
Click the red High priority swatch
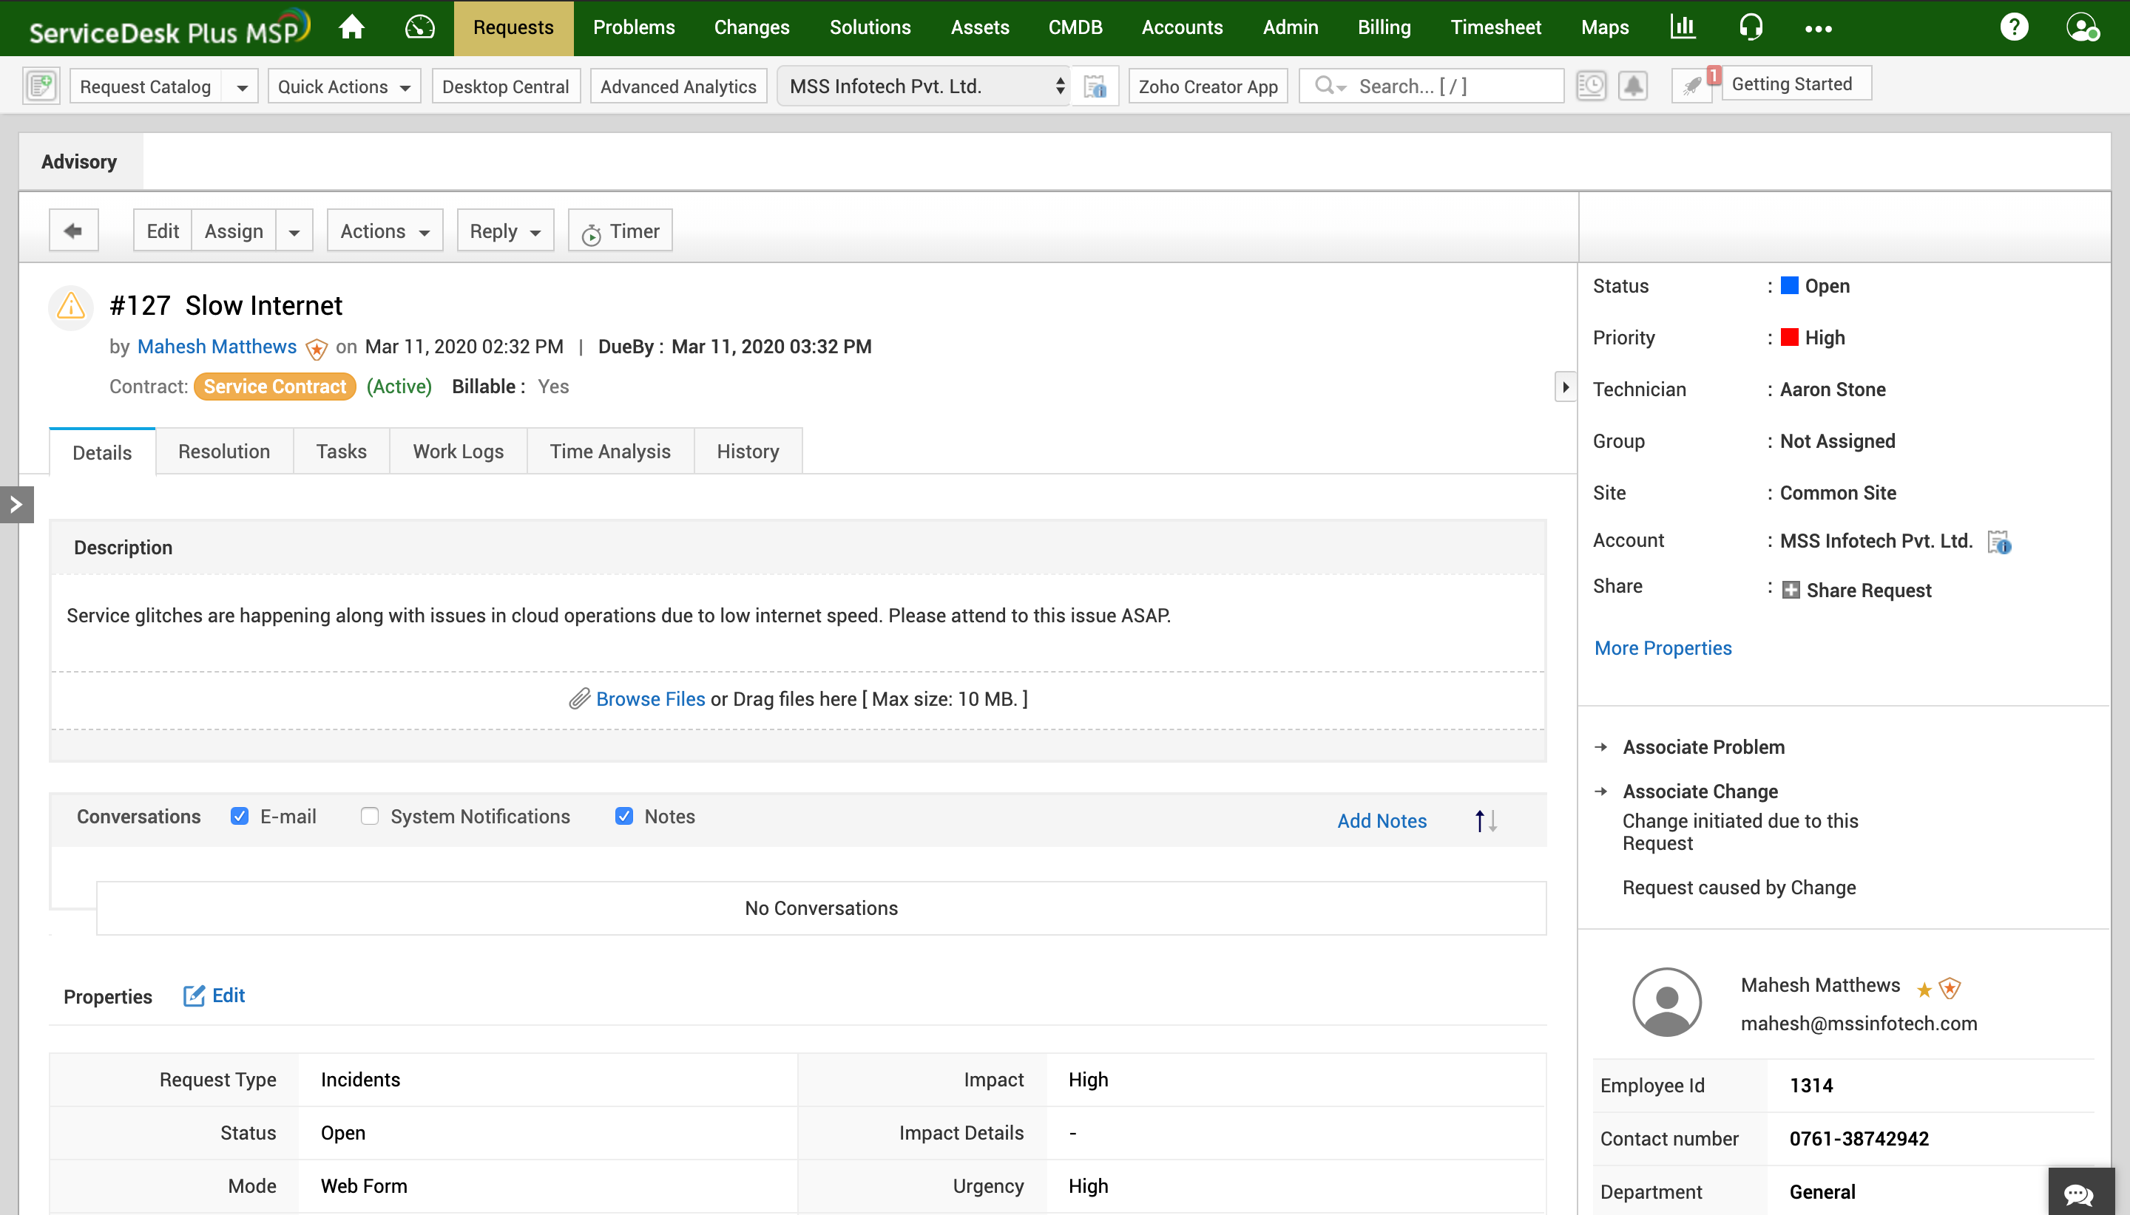1789,337
